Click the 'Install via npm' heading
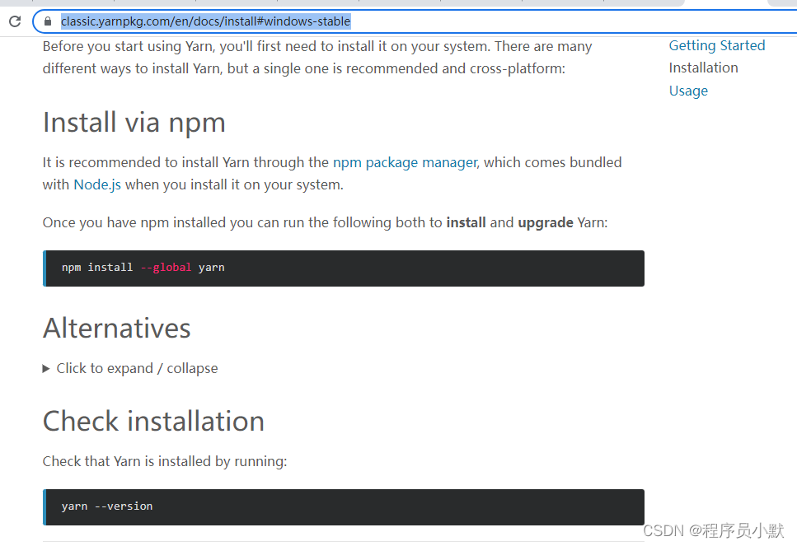Image resolution: width=797 pixels, height=546 pixels. pyautogui.click(x=134, y=122)
